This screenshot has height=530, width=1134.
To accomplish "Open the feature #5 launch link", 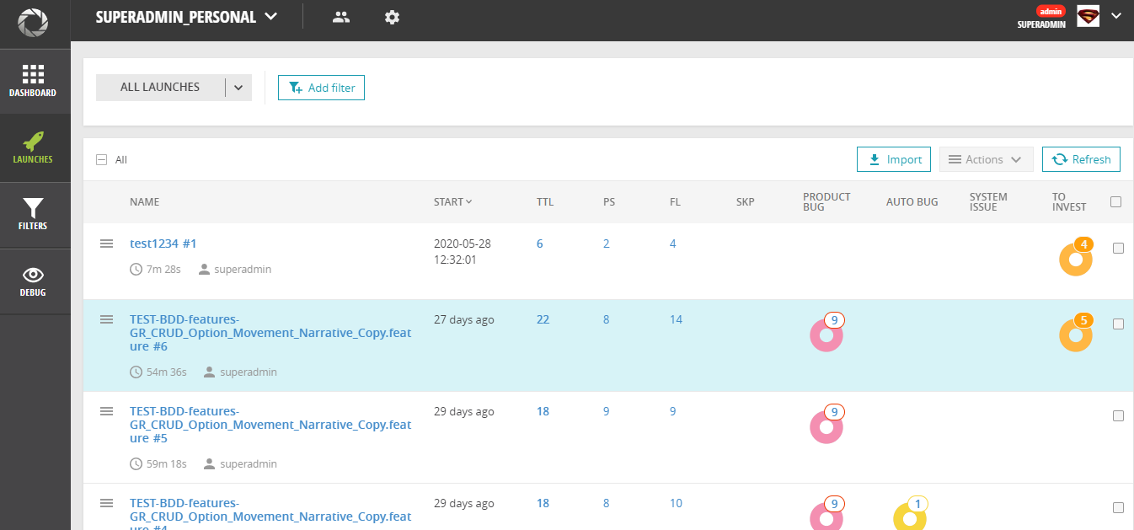I will point(270,425).
